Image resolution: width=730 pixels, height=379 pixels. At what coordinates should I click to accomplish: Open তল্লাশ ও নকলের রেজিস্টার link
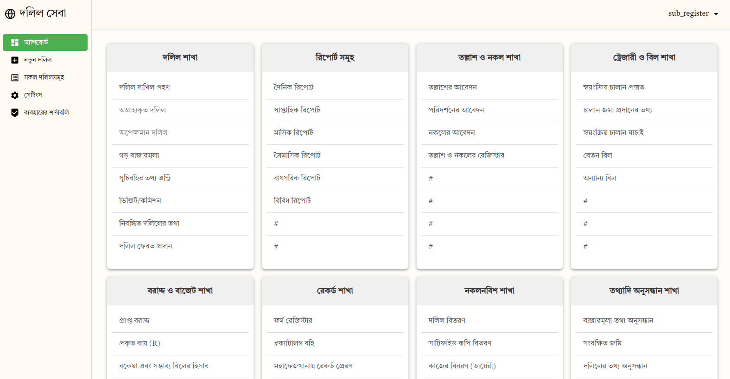click(x=467, y=155)
